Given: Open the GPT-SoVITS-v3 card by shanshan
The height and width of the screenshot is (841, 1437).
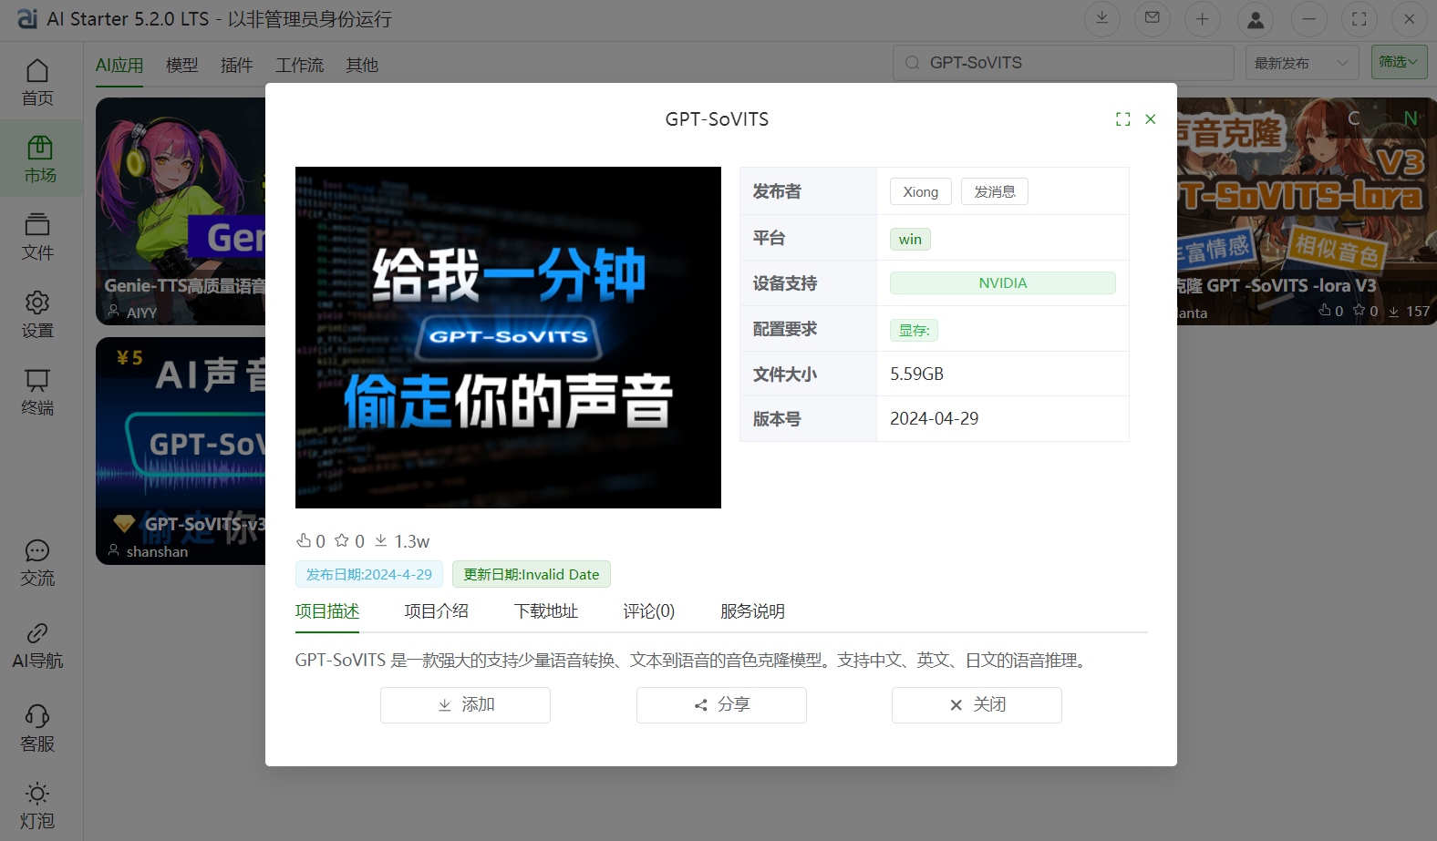Looking at the screenshot, I should 181,451.
